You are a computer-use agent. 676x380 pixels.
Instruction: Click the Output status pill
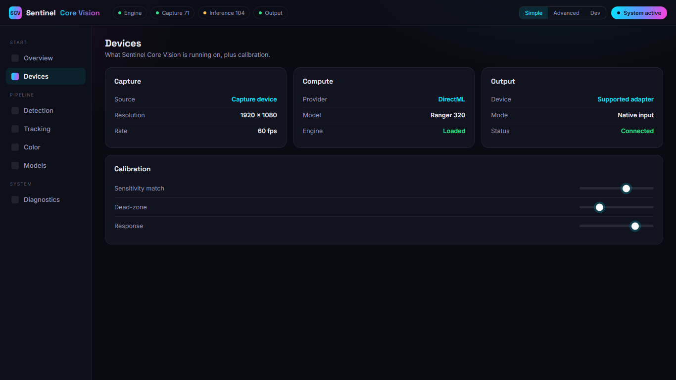click(270, 13)
